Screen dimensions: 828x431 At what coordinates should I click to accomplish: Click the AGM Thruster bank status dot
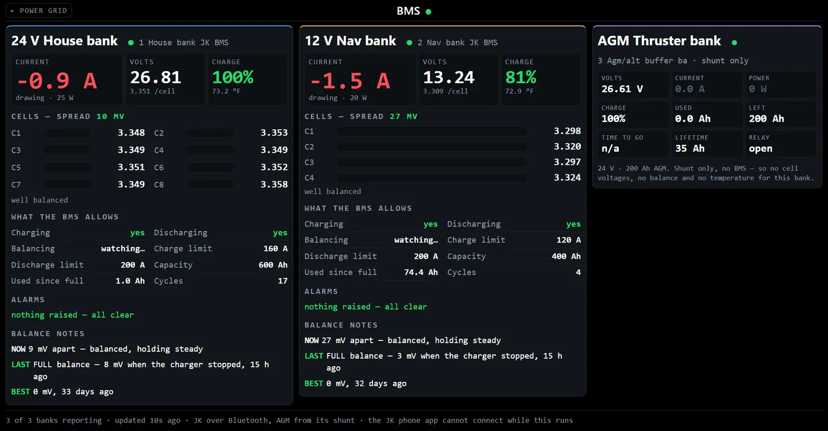pyautogui.click(x=734, y=42)
